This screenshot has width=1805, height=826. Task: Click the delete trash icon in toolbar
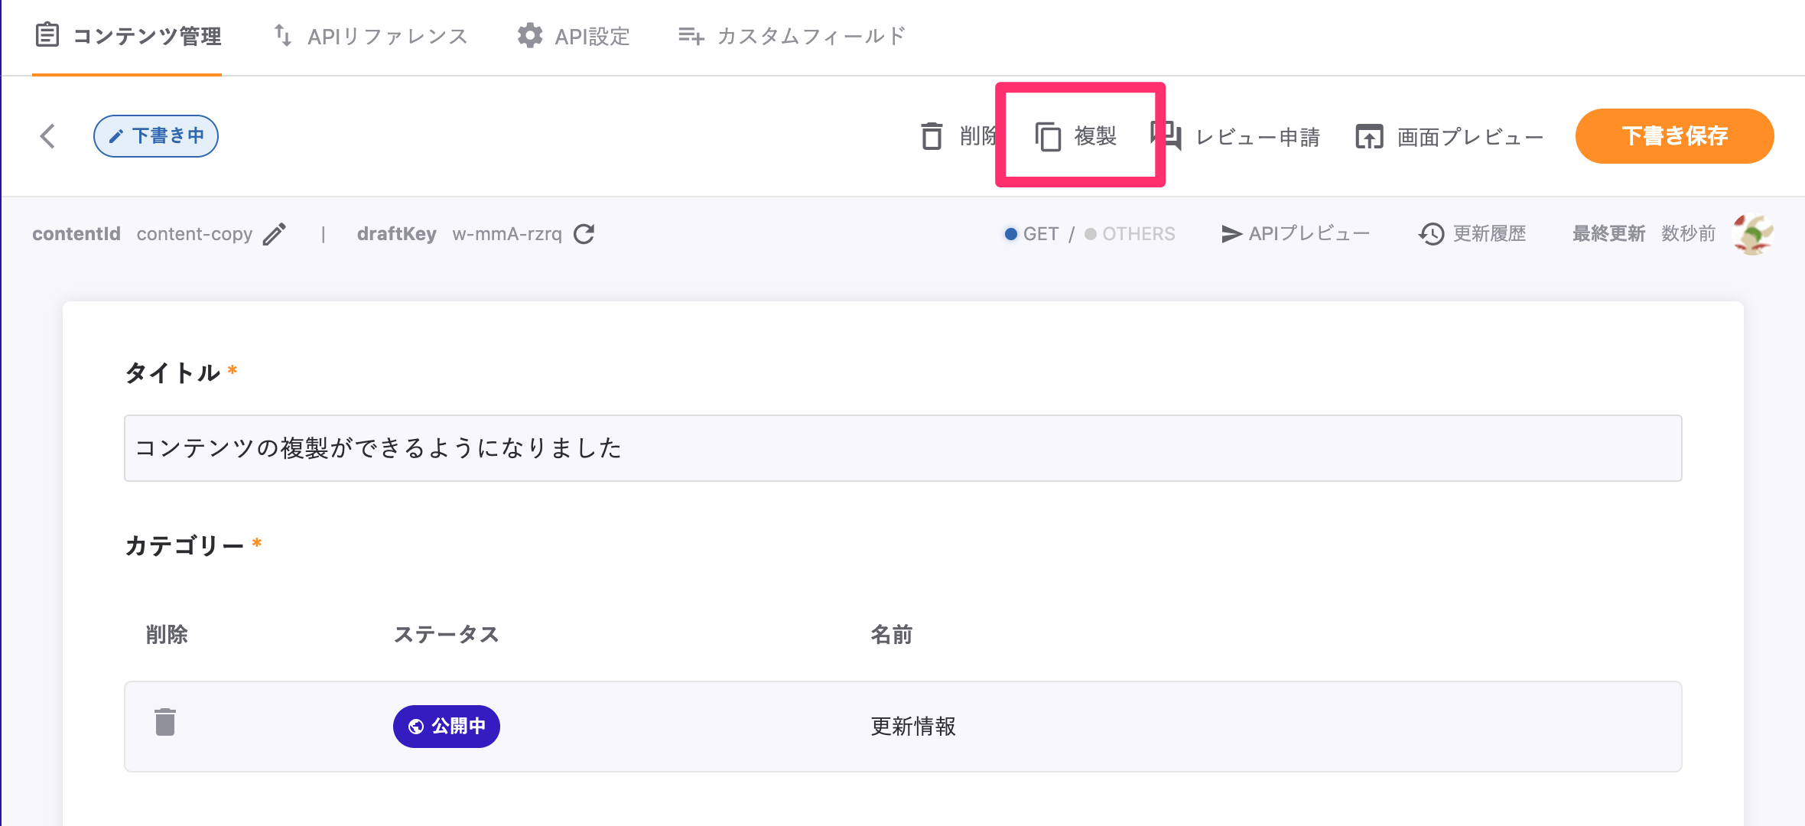[932, 136]
